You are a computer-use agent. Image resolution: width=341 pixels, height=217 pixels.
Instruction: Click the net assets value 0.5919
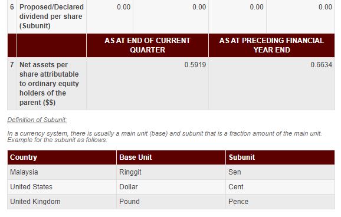coord(195,65)
